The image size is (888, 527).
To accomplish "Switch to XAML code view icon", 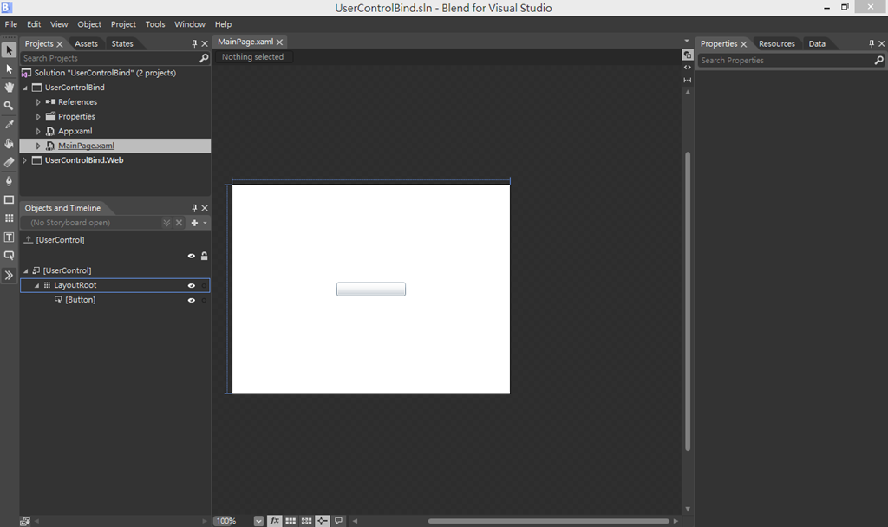I will tap(687, 68).
